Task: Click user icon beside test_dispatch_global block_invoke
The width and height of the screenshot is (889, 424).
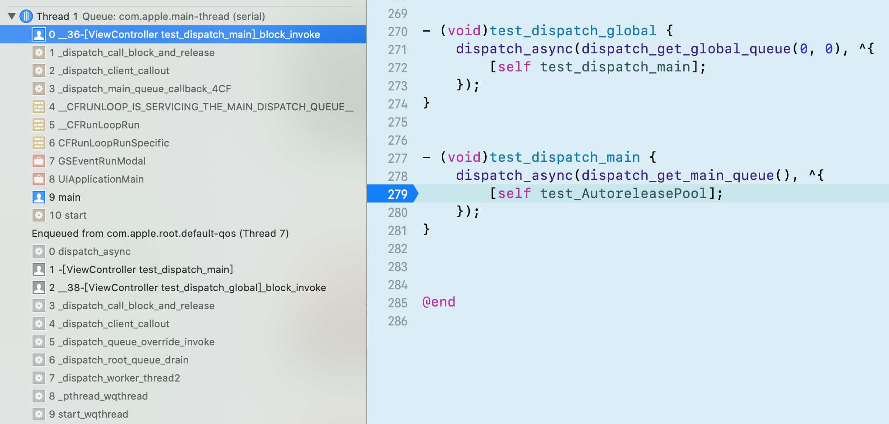Action: point(39,287)
